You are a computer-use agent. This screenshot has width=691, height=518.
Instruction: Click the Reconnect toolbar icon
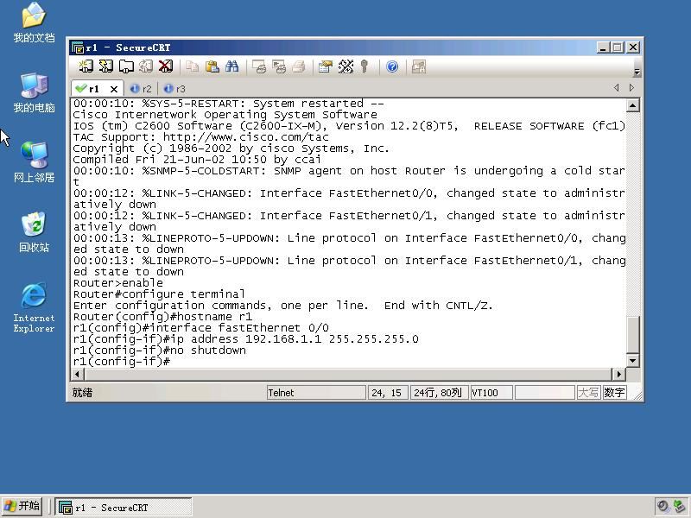coord(146,66)
